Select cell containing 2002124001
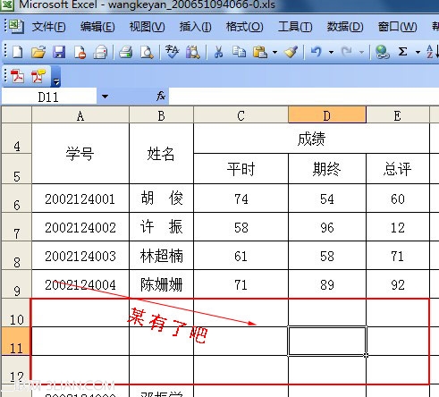Image resolution: width=439 pixels, height=397 pixels. click(80, 198)
